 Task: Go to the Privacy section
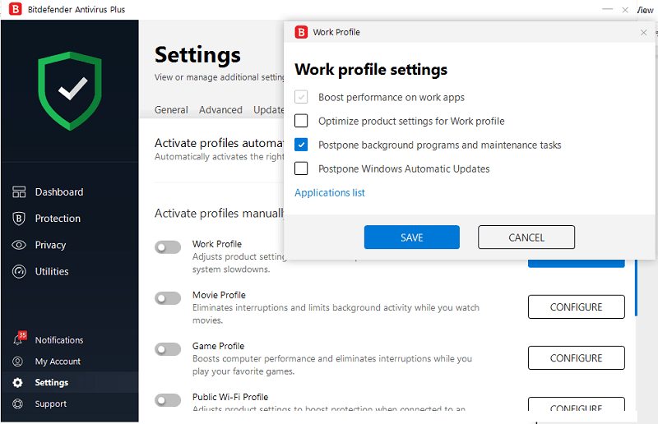(50, 245)
